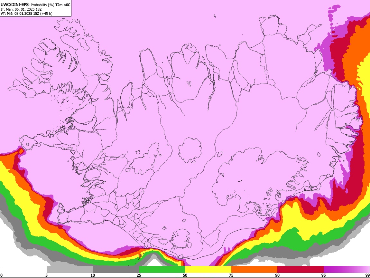370x278 pixels.
Task: Click the legend value '5'
Action: click(46, 275)
